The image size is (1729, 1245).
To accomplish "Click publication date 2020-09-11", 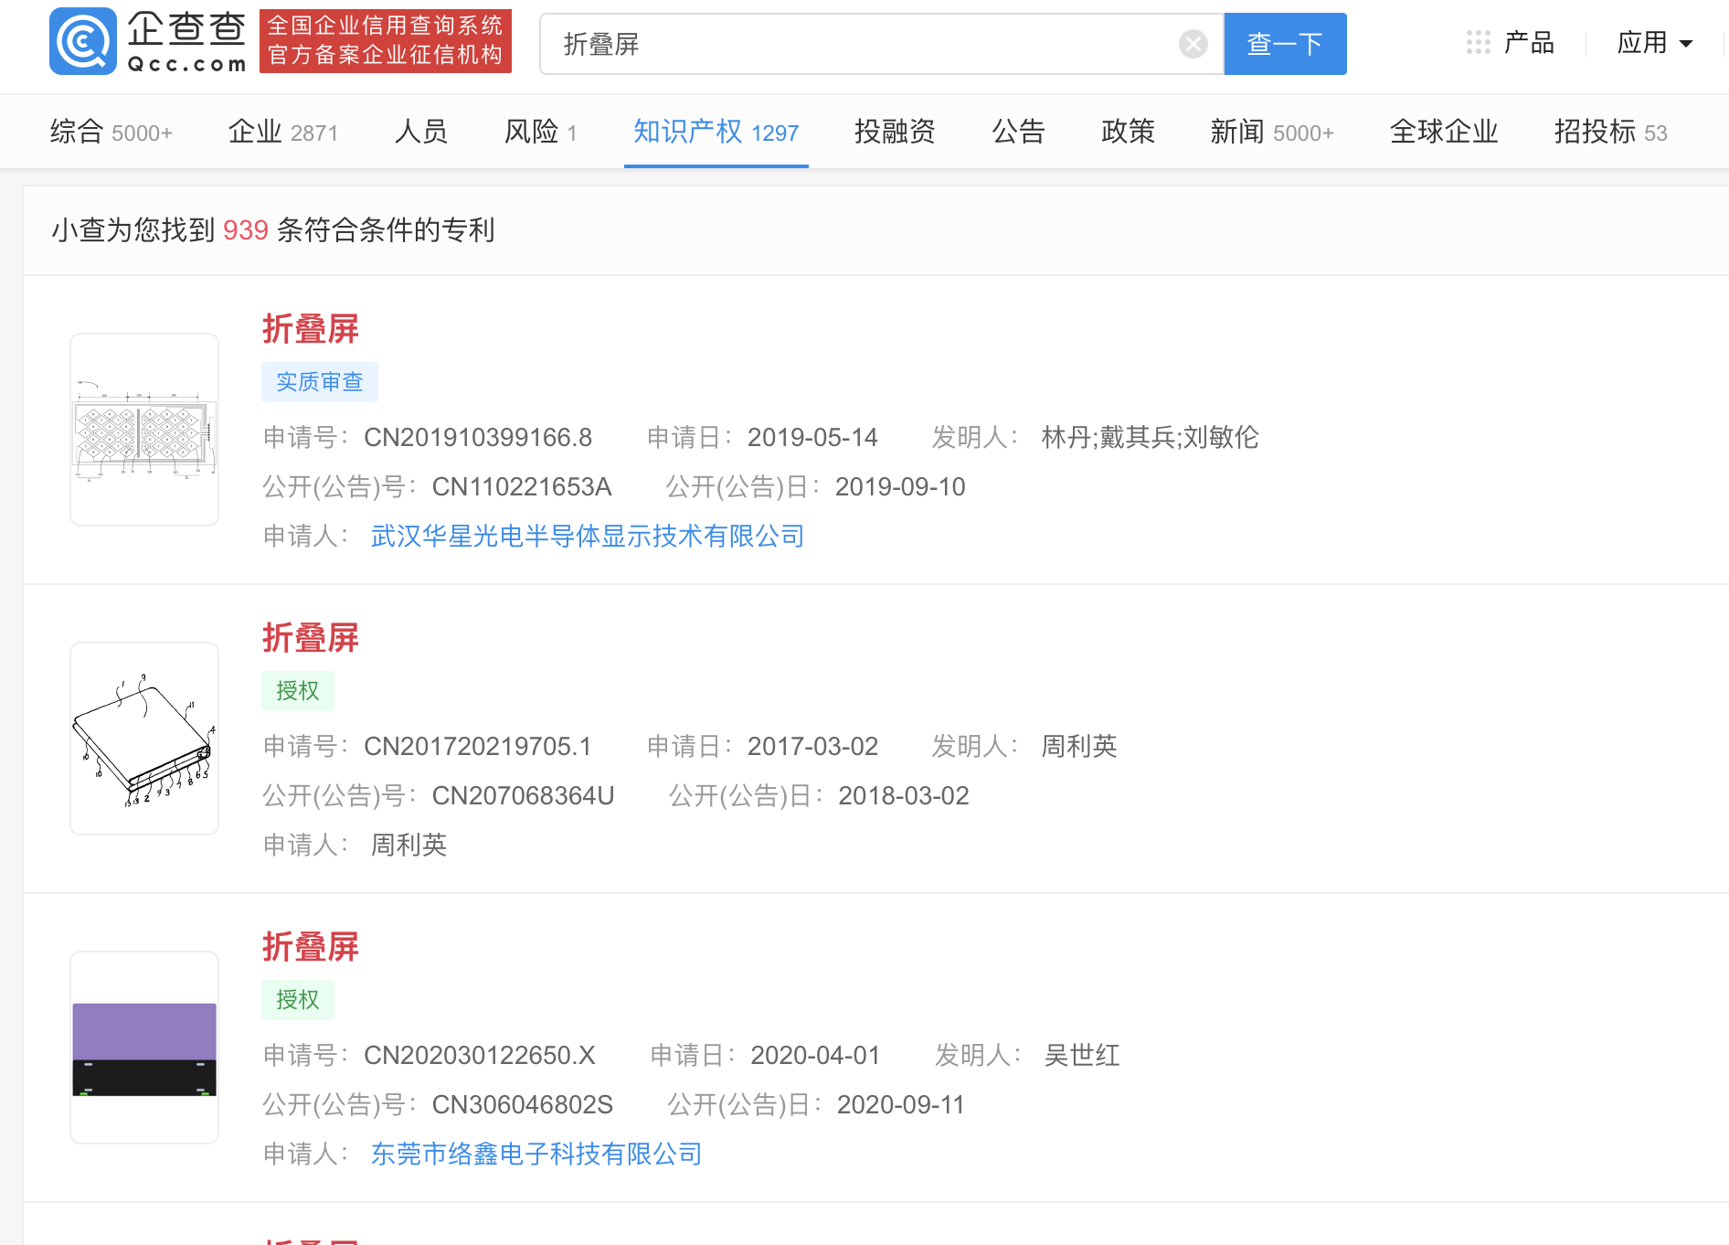I will click(901, 1104).
